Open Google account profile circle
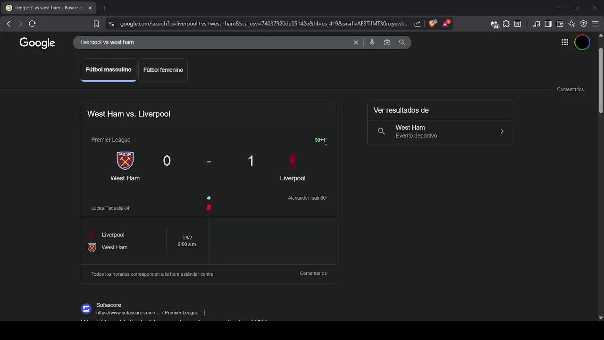Screen dimensions: 604x340 (x=582, y=42)
